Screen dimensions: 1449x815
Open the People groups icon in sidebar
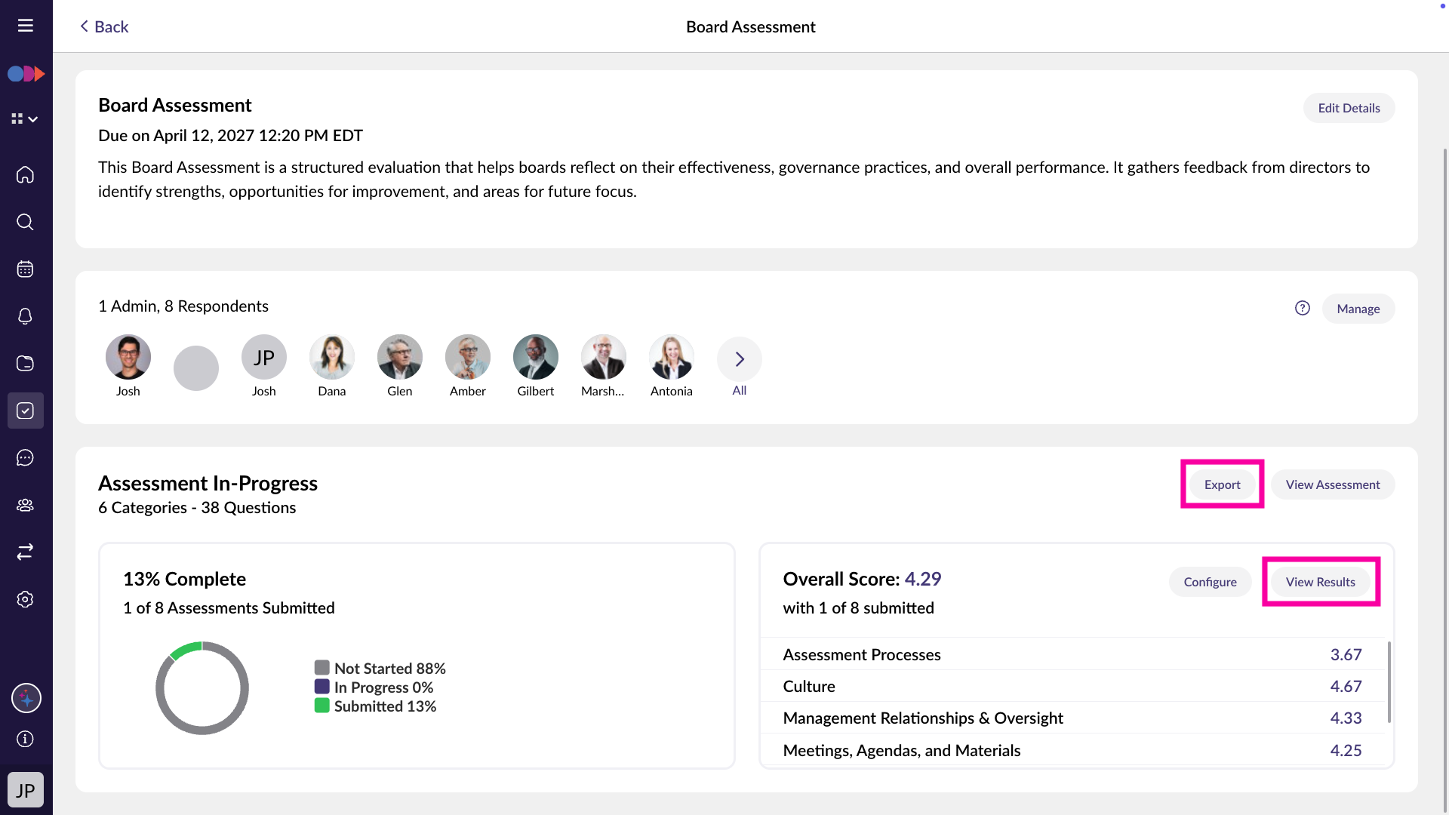point(26,505)
